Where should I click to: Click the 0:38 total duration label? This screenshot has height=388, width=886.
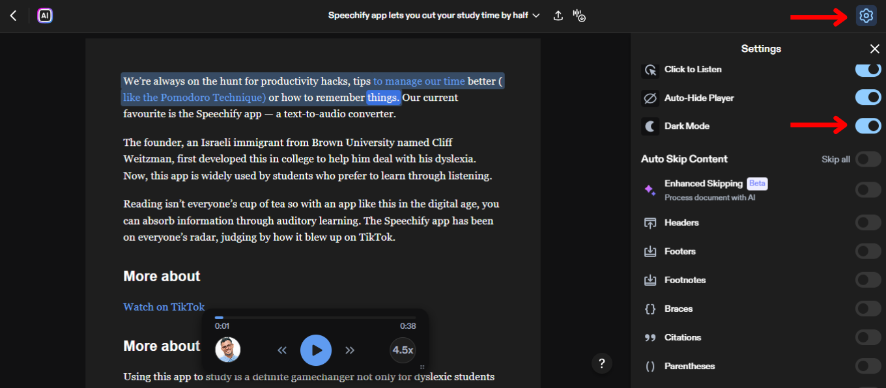point(408,326)
